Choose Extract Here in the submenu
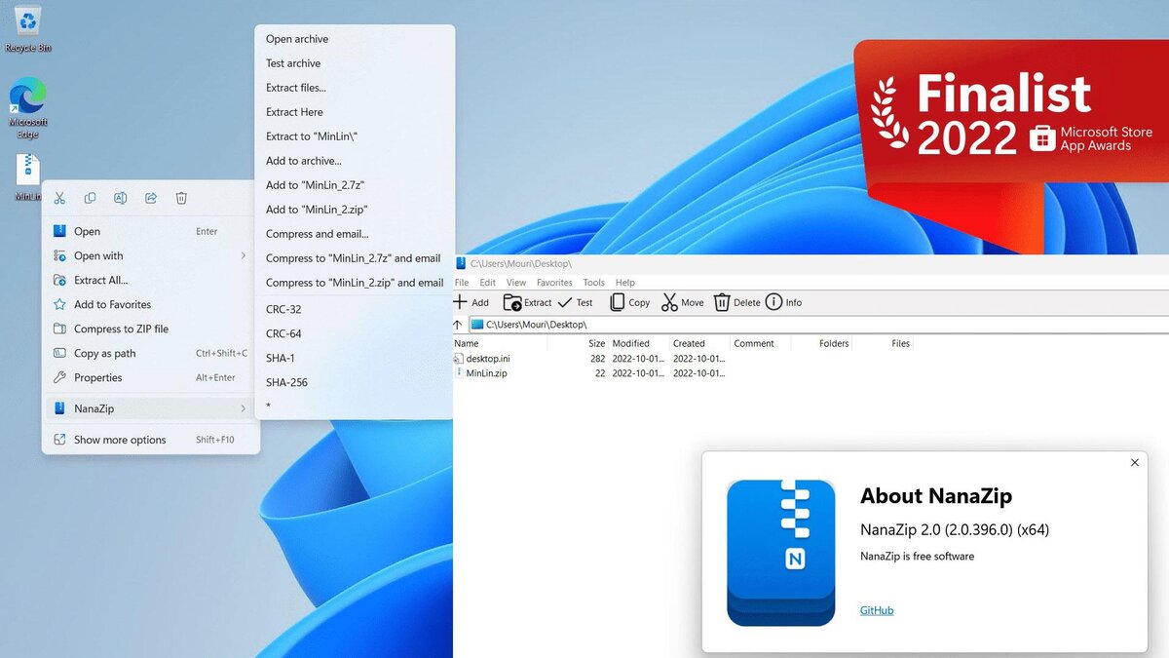The width and height of the screenshot is (1169, 658). pos(355,112)
